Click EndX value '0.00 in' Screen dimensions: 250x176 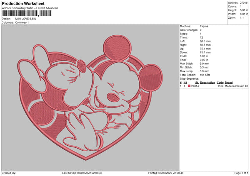(x=204, y=56)
